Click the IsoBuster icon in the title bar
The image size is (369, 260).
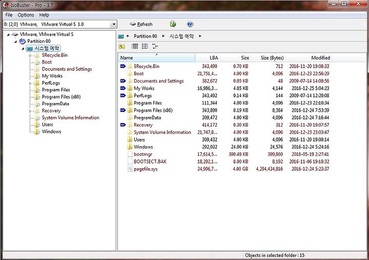point(6,5)
